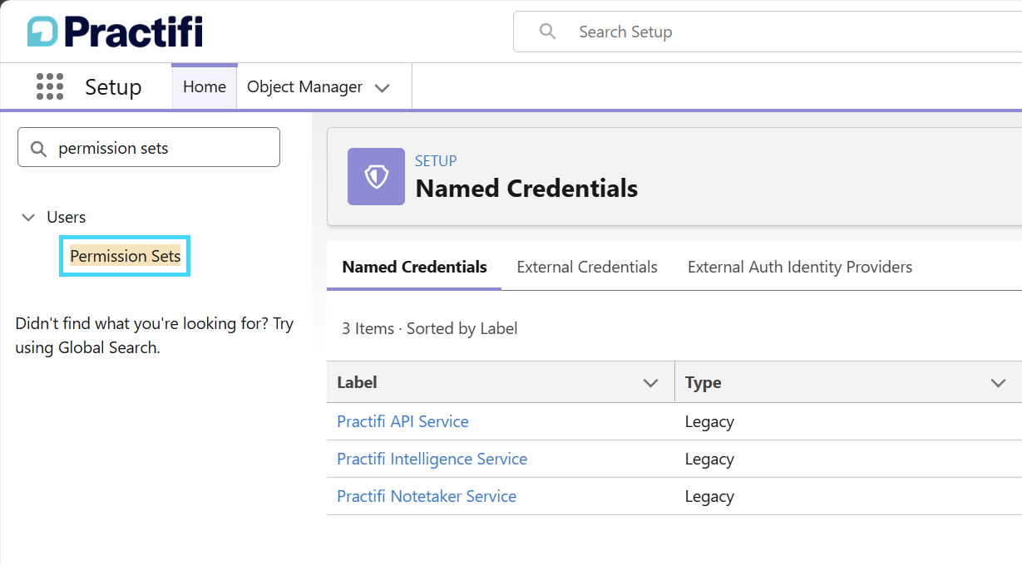
Task: Open the Type column menu chevron
Action: 998,383
